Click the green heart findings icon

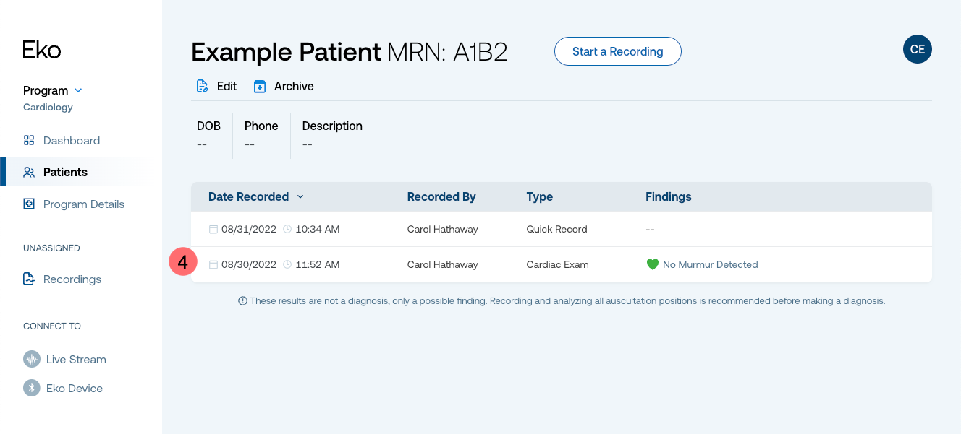[653, 264]
